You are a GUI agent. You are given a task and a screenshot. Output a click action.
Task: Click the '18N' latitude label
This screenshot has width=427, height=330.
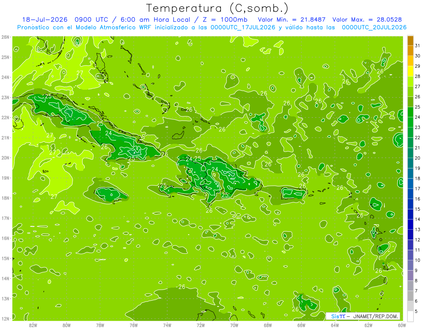click(x=5, y=198)
